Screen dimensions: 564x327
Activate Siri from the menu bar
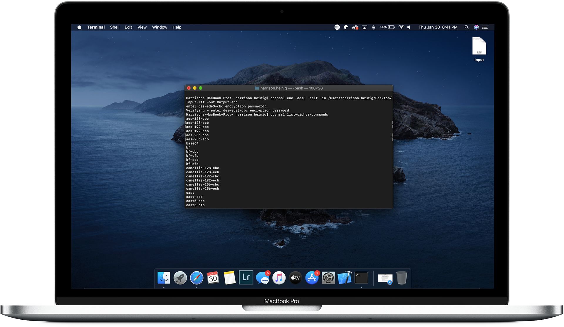coord(476,27)
